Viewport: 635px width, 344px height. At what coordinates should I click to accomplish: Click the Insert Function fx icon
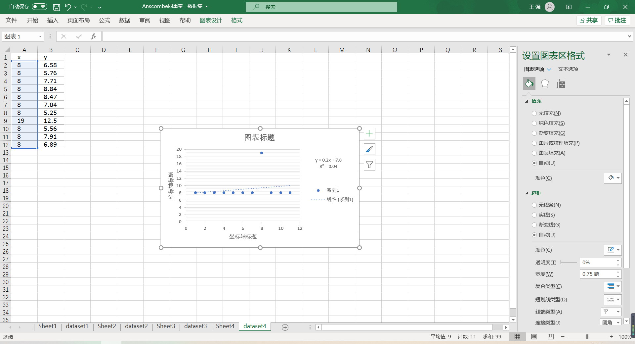(93, 36)
